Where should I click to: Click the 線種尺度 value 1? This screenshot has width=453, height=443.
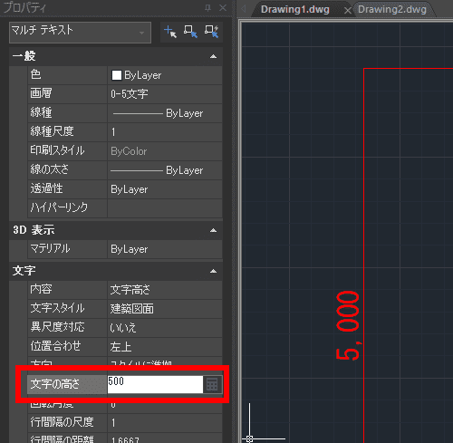165,132
